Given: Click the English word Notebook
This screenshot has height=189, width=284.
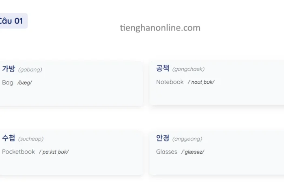Looking at the screenshot, I should 170,82.
